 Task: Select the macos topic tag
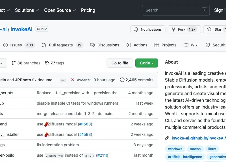195,149
